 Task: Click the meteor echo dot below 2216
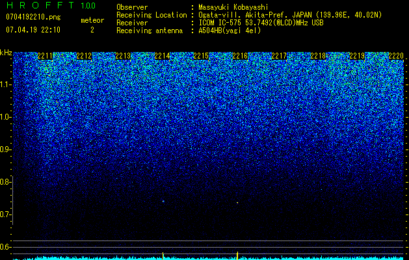point(237,202)
